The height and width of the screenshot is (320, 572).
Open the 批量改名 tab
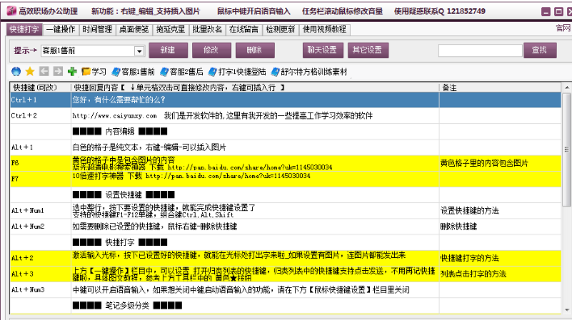pyautogui.click(x=207, y=30)
